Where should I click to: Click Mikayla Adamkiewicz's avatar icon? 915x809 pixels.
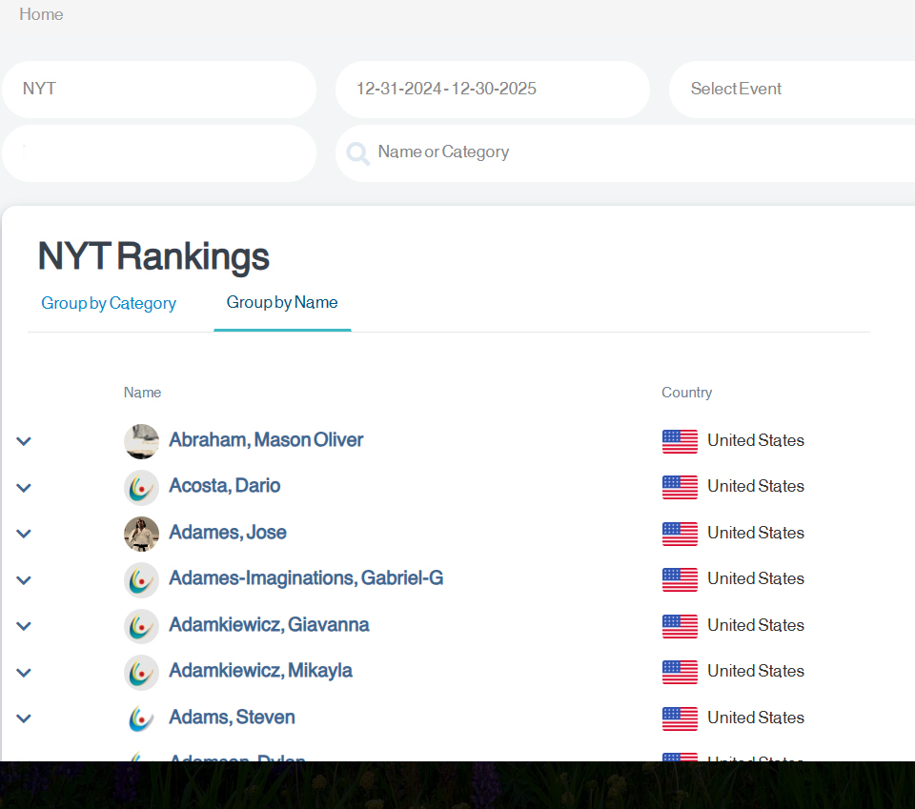click(141, 672)
